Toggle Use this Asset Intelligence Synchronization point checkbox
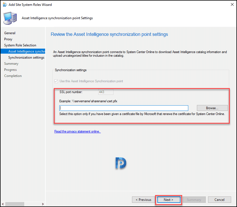Screen dimensions: 237x207 pyautogui.click(x=56, y=81)
